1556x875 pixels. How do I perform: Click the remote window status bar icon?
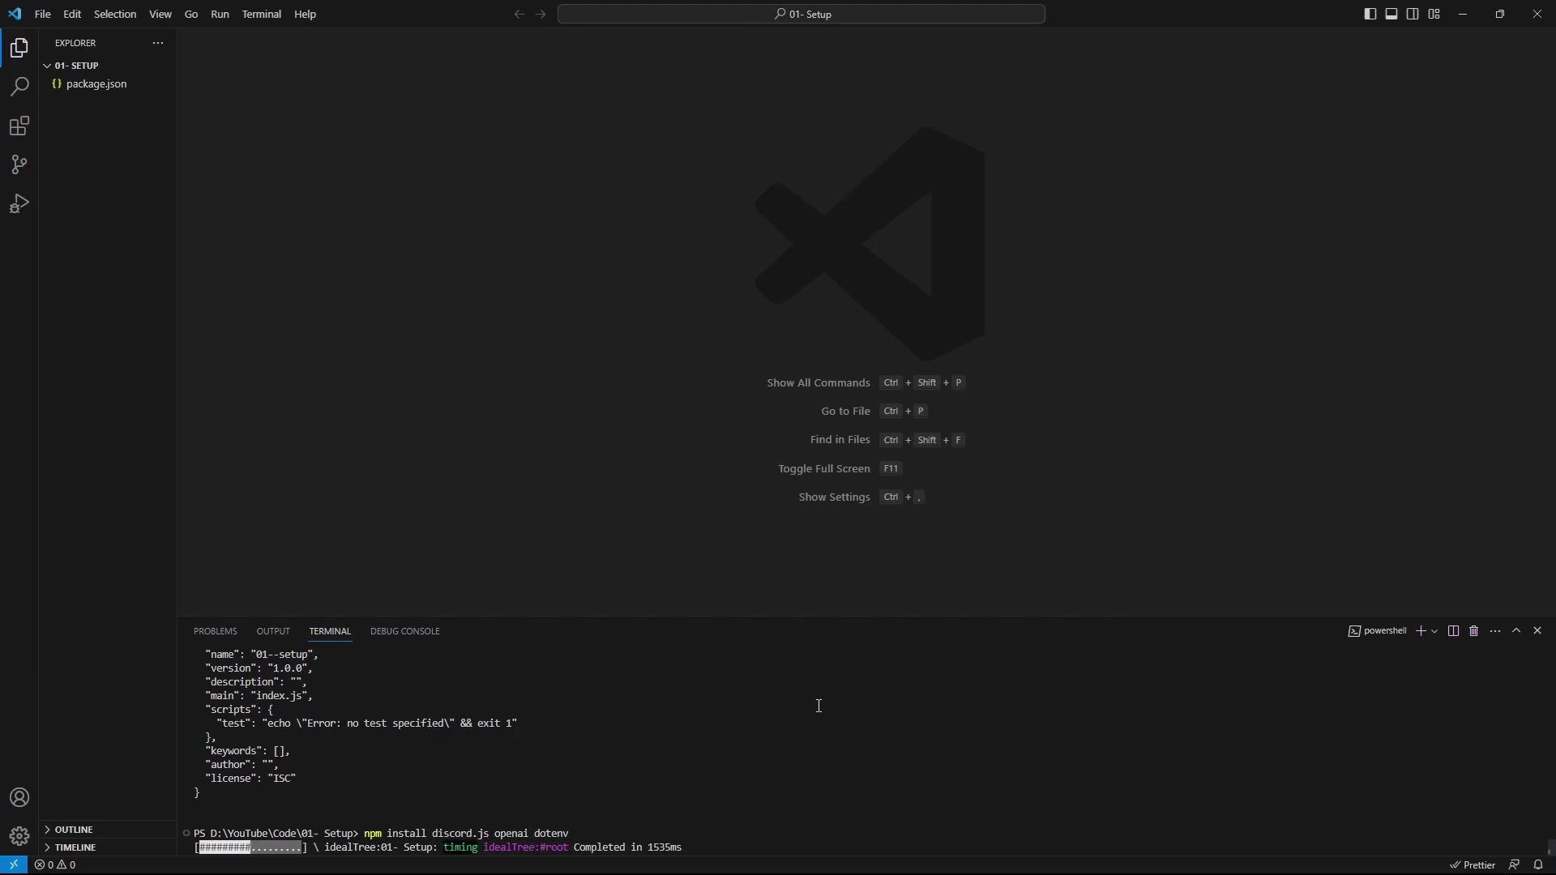pyautogui.click(x=14, y=865)
